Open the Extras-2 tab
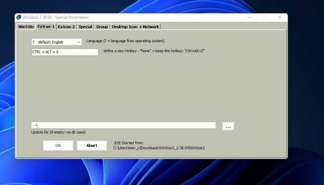The height and width of the screenshot is (185, 324). pos(66,27)
